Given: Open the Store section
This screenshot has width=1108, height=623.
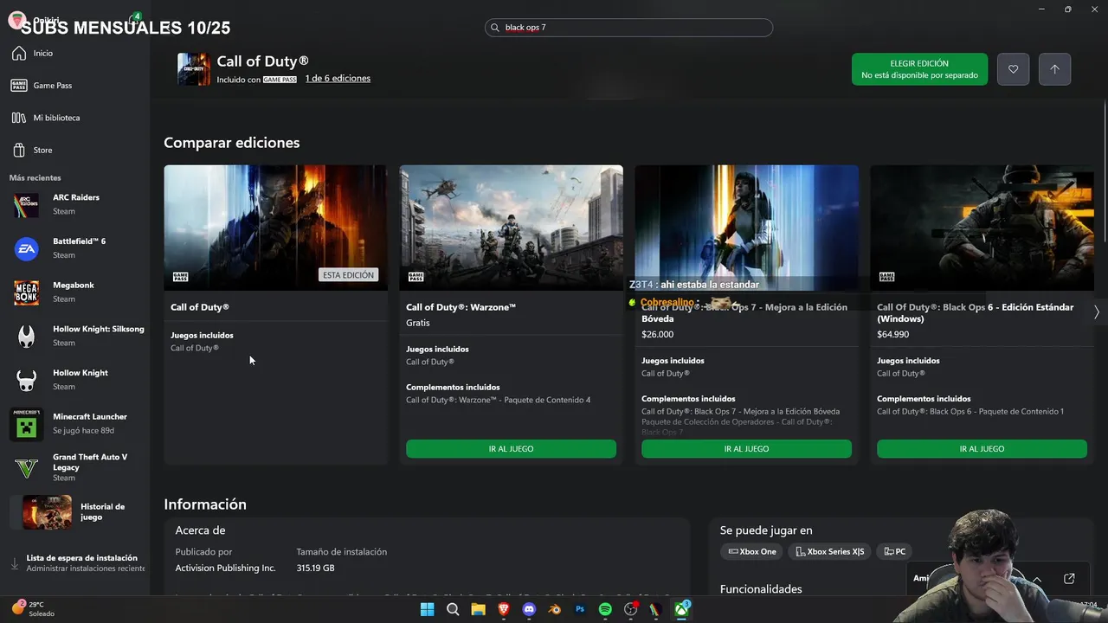Looking at the screenshot, I should [x=75, y=150].
